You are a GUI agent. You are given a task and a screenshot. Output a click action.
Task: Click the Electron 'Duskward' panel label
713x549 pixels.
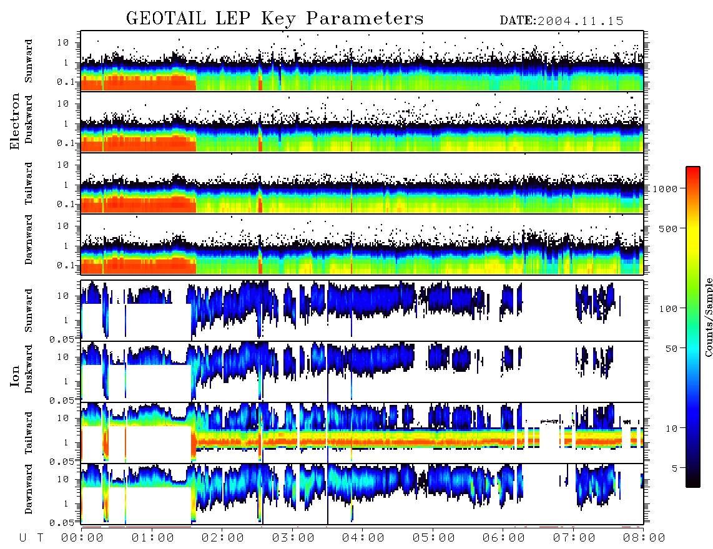(x=28, y=119)
